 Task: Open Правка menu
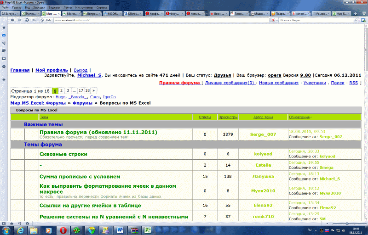17,7
